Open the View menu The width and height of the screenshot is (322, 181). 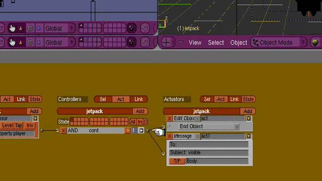point(195,43)
